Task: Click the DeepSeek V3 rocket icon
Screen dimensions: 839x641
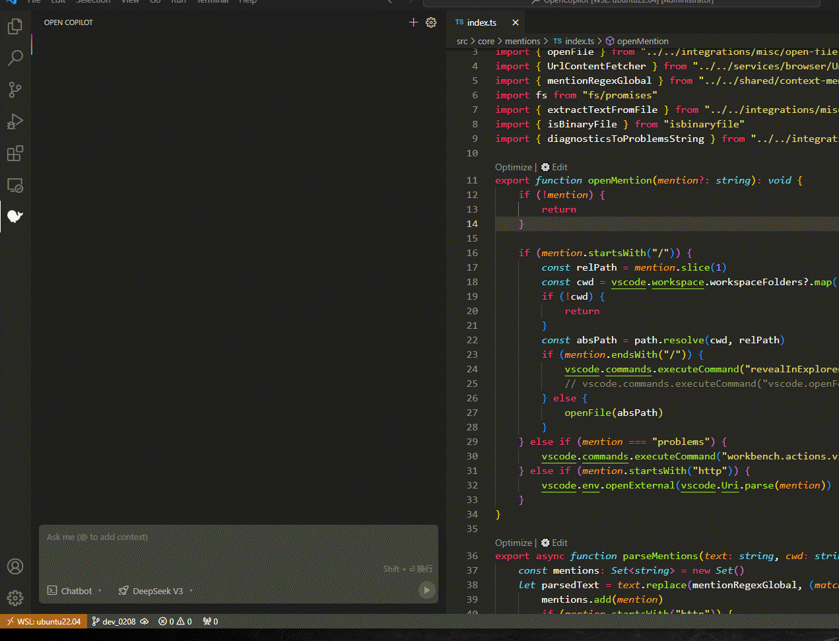Action: (123, 591)
